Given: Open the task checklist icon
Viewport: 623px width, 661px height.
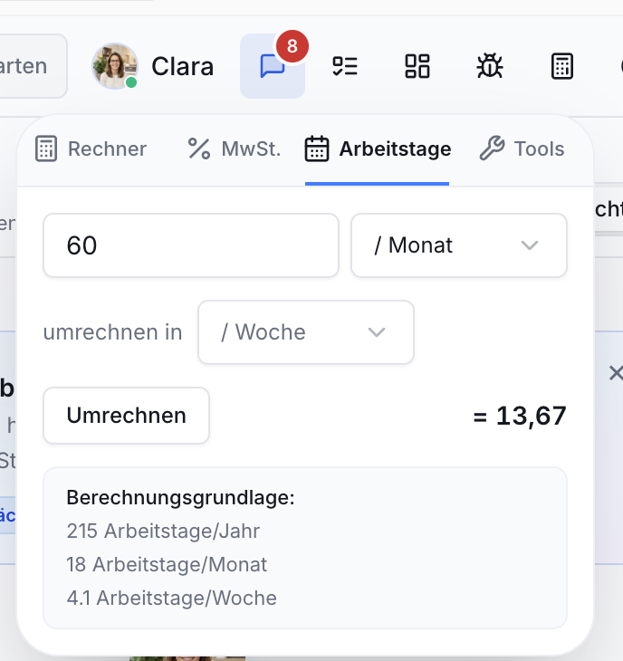Looking at the screenshot, I should [x=345, y=66].
